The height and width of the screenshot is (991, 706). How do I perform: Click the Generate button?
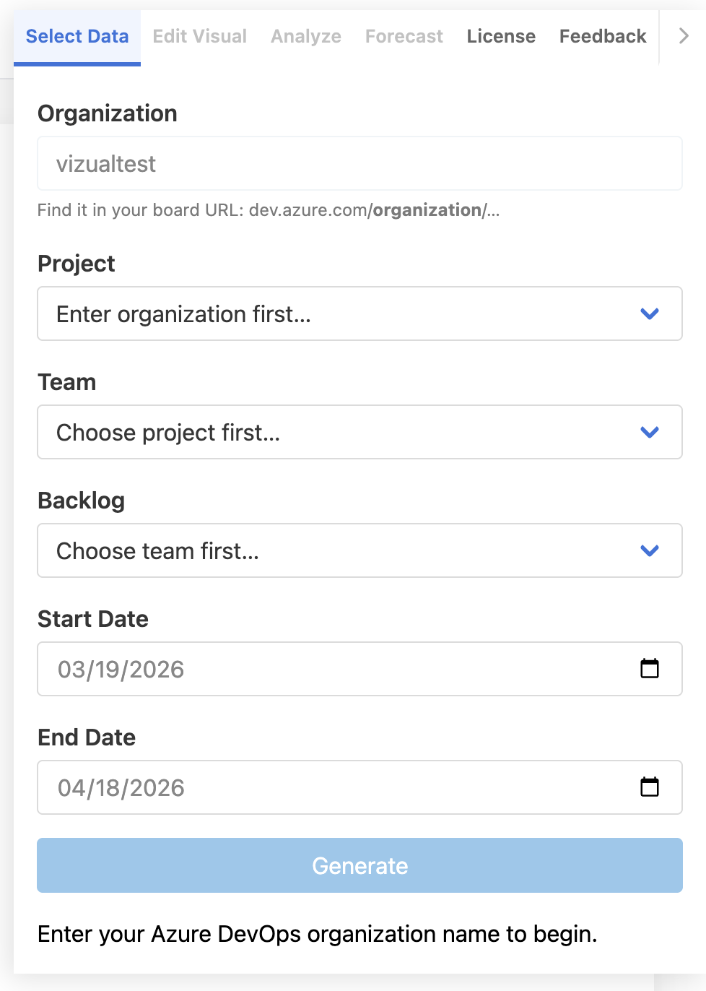coord(359,865)
